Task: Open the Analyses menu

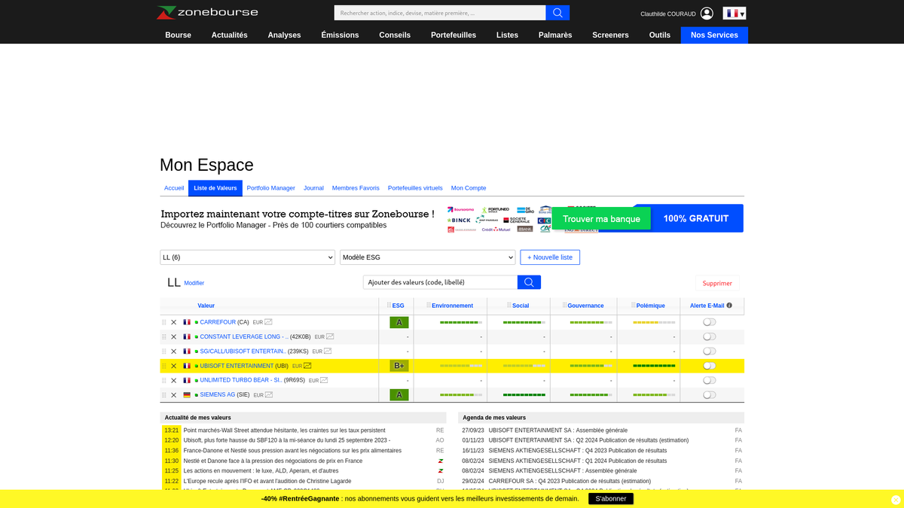Action: [x=284, y=35]
